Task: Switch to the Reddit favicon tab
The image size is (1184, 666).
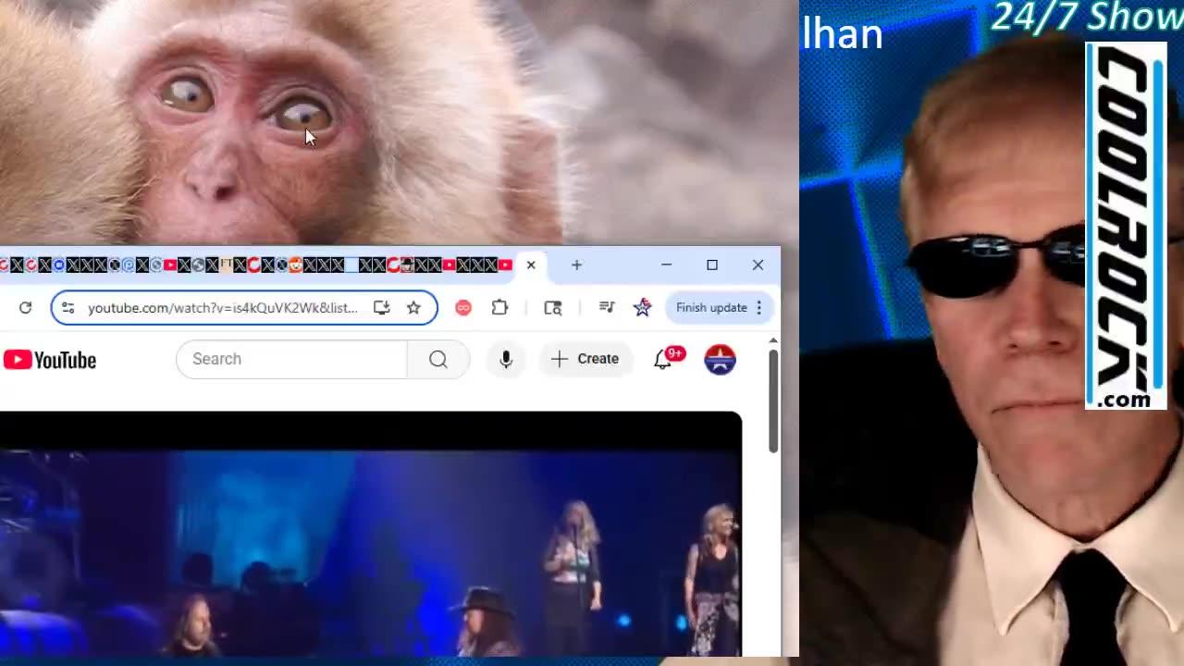Action: 294,265
